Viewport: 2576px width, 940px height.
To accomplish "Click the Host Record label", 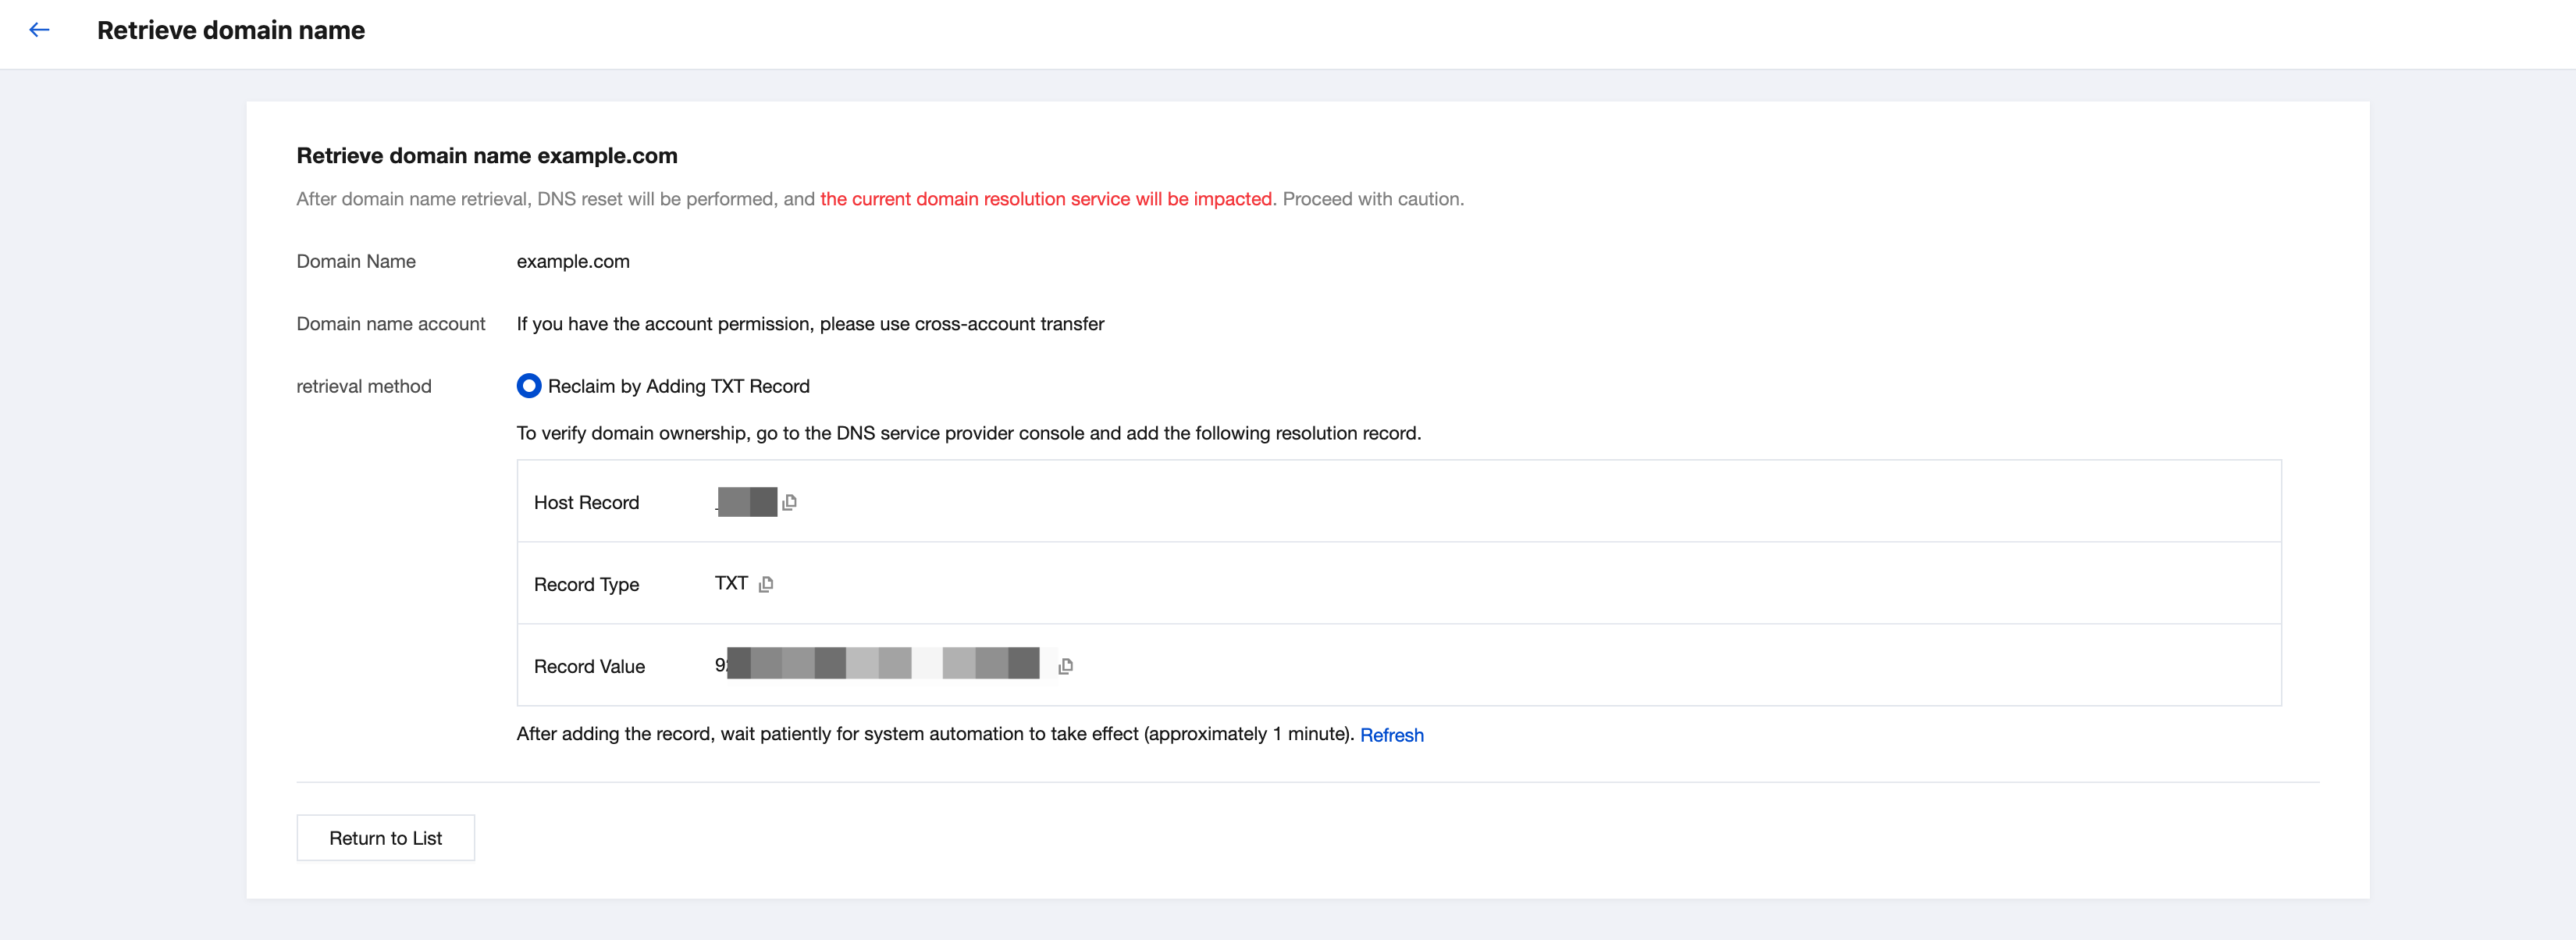I will tap(586, 502).
